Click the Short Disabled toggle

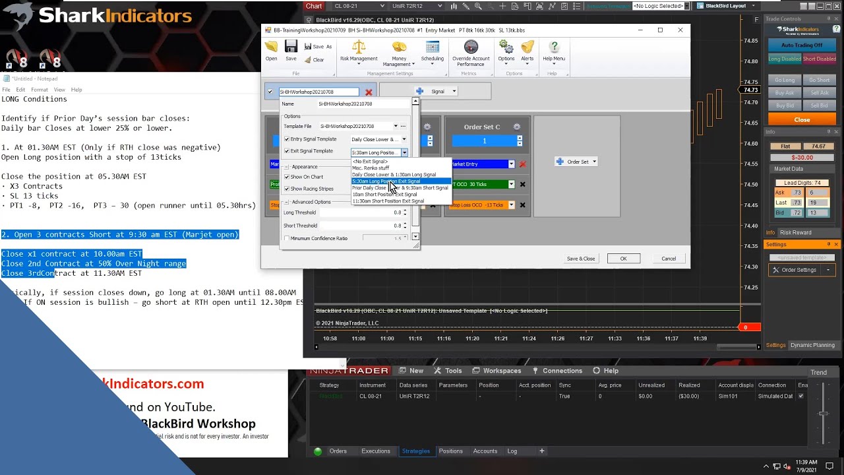(820, 59)
